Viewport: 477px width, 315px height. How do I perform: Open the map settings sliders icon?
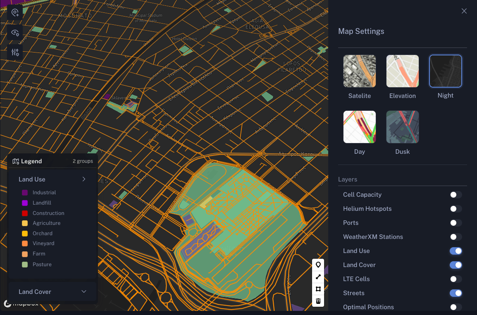coord(15,52)
